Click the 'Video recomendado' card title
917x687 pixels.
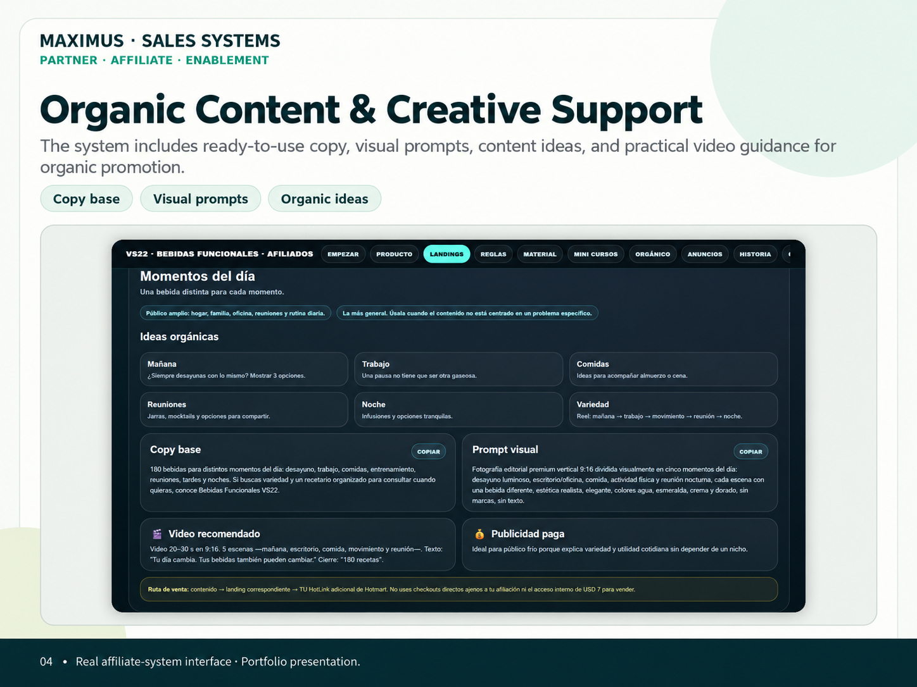214,534
